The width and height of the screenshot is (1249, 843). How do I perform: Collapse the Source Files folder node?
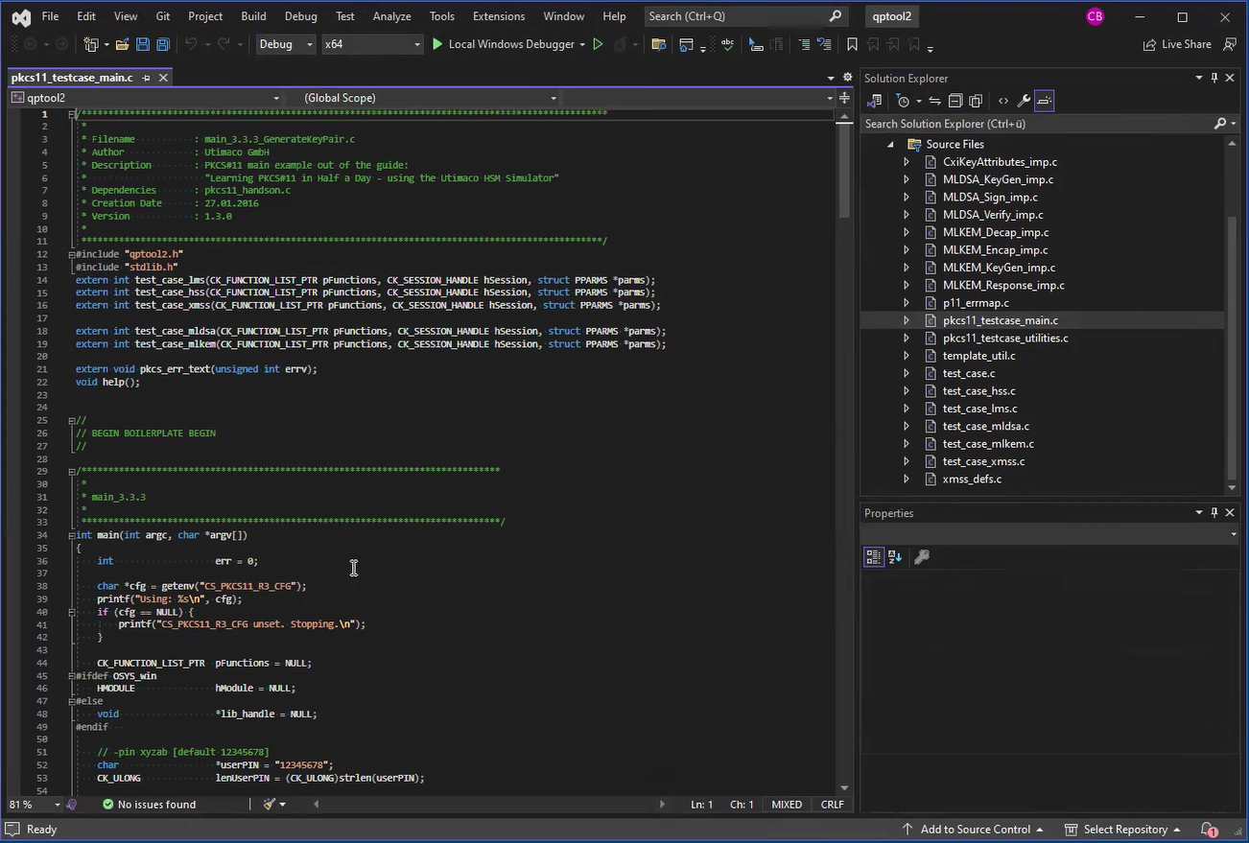890,144
